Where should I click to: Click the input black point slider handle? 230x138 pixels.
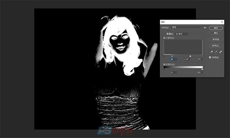pyautogui.click(x=164, y=56)
